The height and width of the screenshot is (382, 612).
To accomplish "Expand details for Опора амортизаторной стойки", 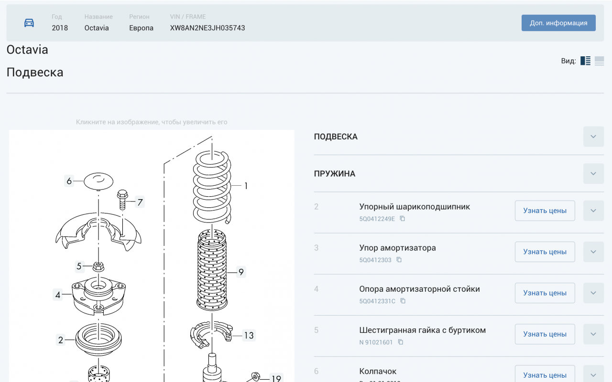I will click(593, 293).
